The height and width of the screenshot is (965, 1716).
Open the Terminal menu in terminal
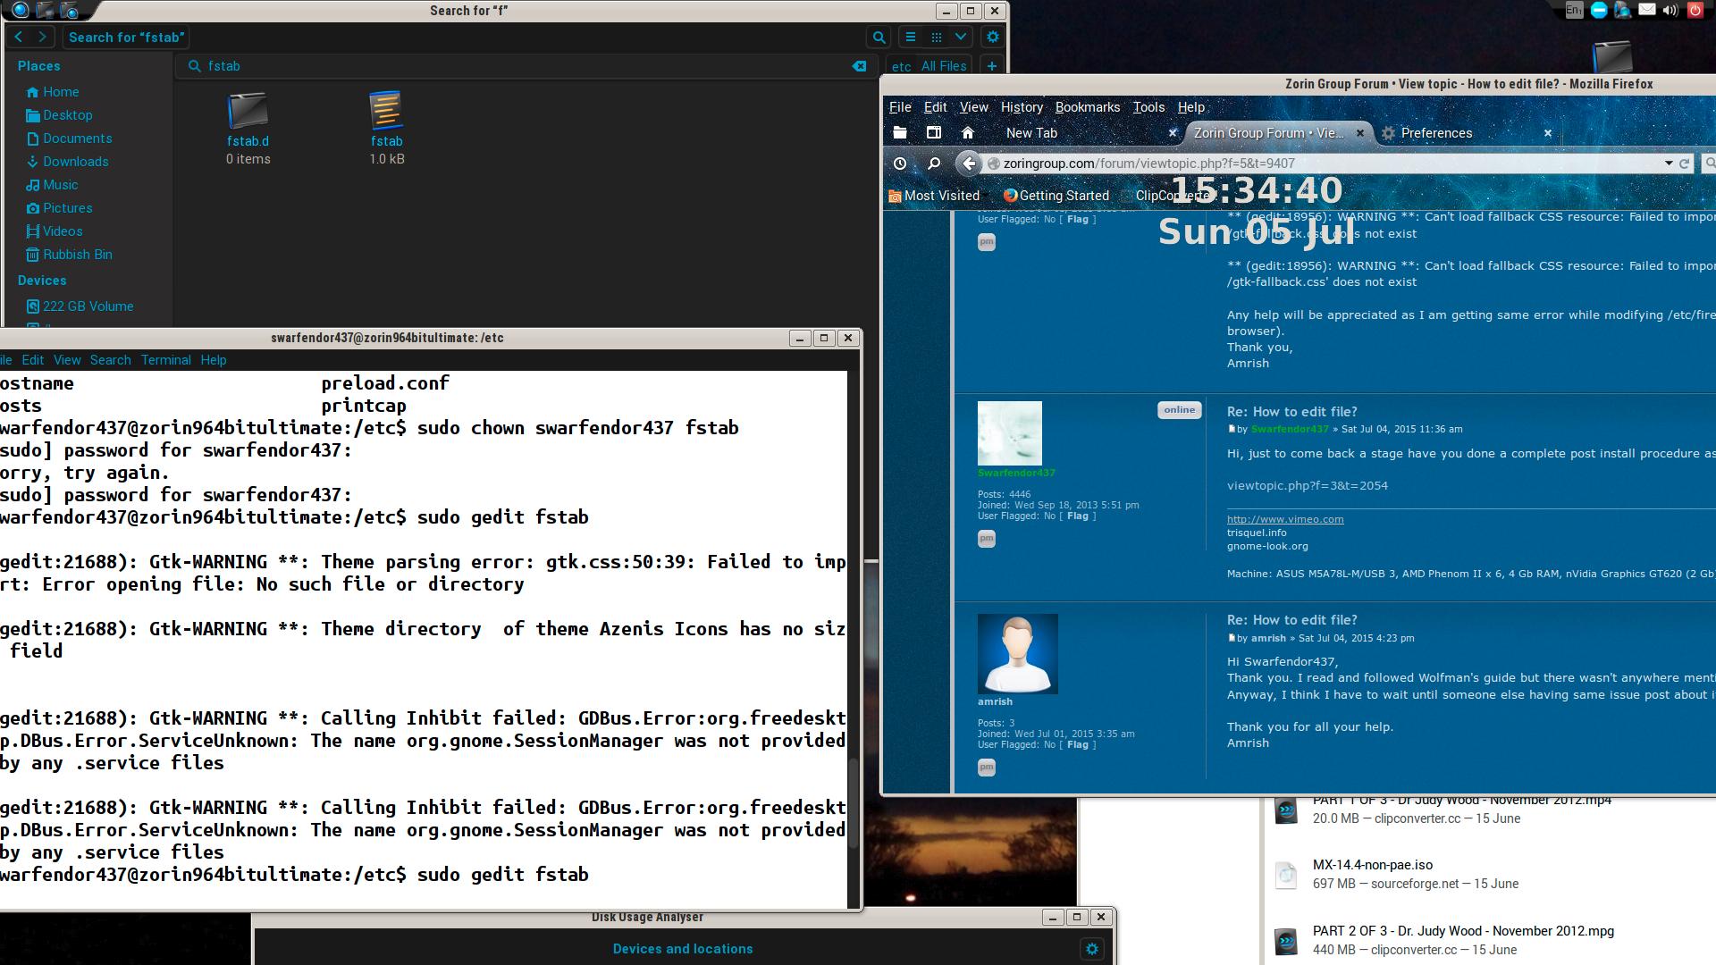click(165, 360)
